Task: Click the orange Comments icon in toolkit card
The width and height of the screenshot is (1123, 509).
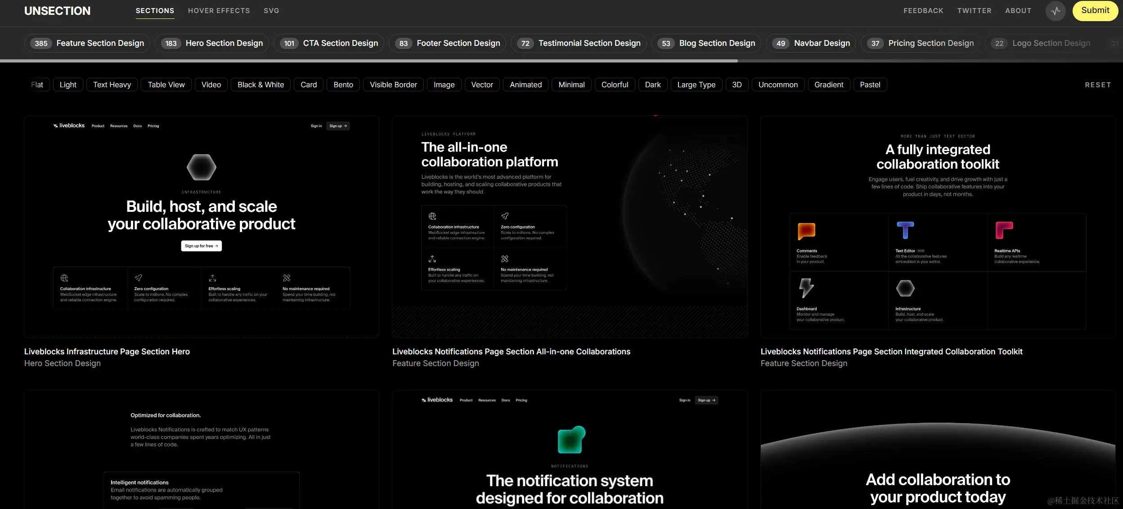Action: tap(806, 231)
